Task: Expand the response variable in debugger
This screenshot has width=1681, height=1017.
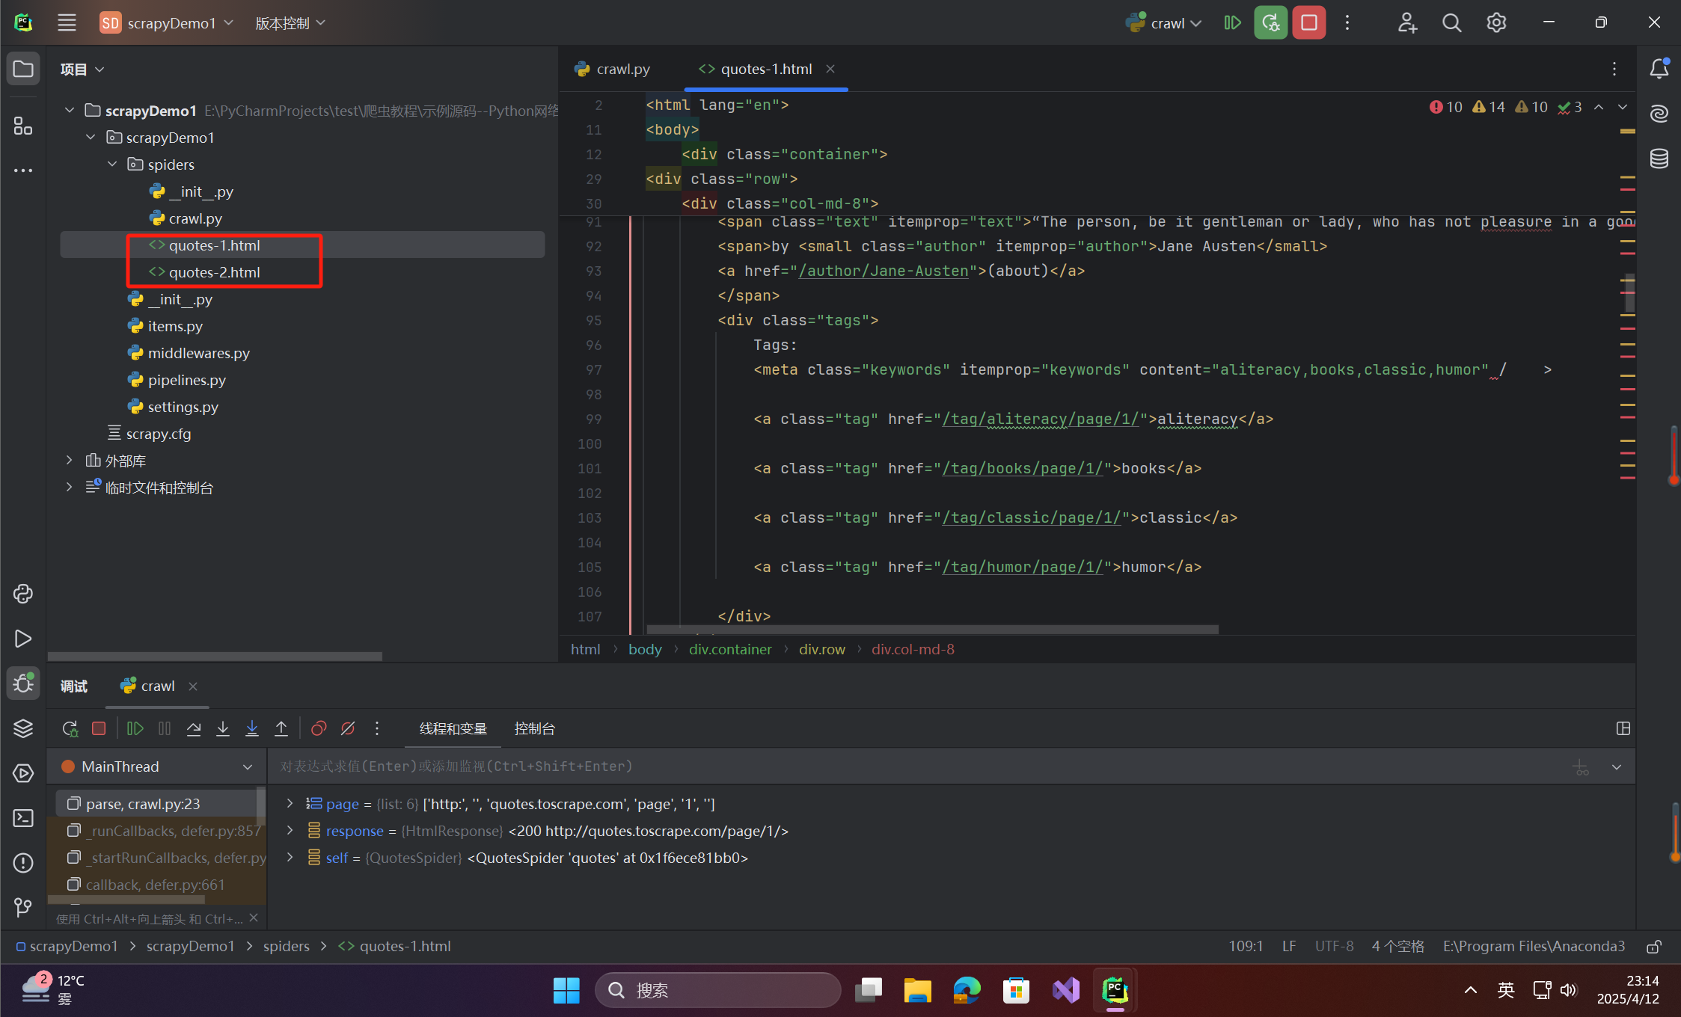Action: tap(290, 831)
